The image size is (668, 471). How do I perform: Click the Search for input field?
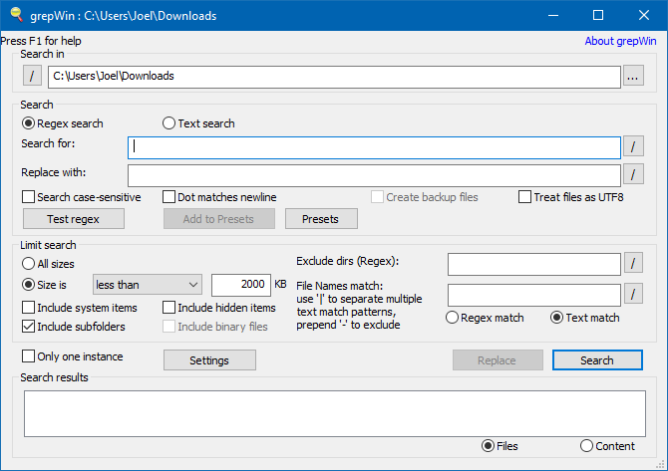pos(374,147)
